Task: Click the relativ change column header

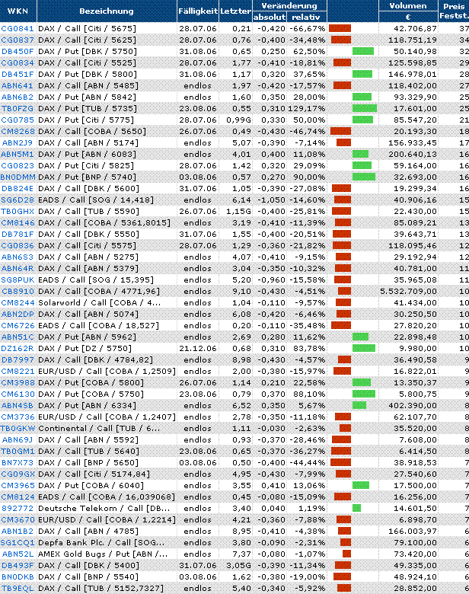Action: (306, 17)
